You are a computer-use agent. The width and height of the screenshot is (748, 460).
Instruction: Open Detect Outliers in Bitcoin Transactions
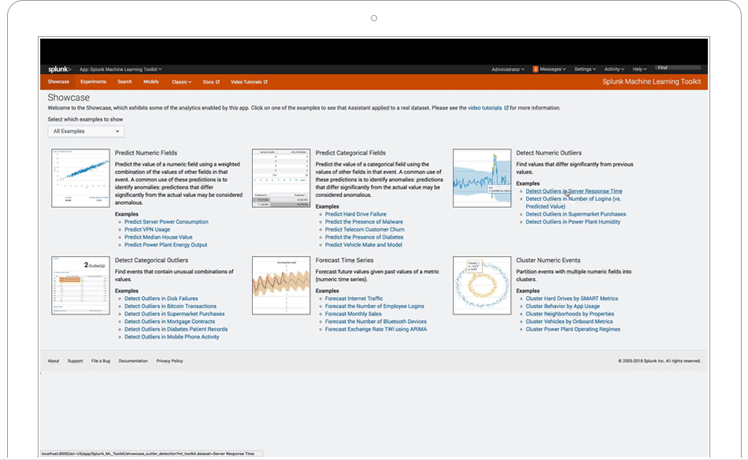170,306
